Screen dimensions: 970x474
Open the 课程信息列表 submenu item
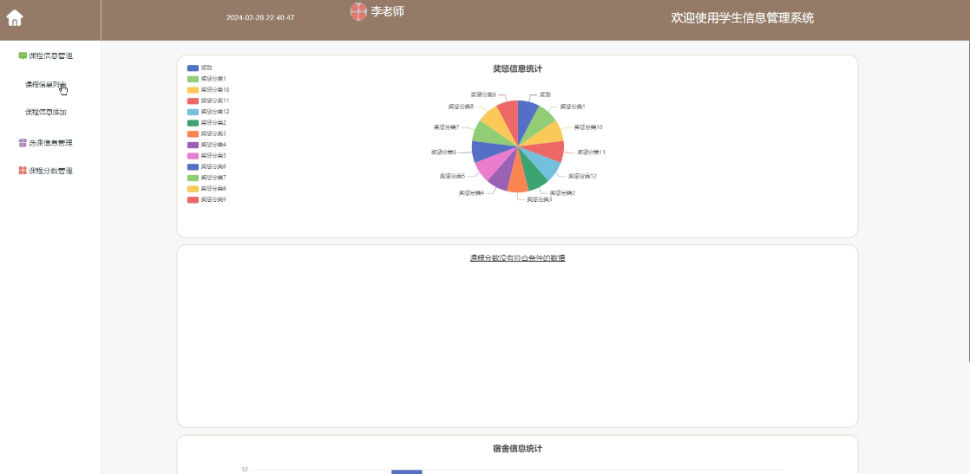[x=46, y=85]
